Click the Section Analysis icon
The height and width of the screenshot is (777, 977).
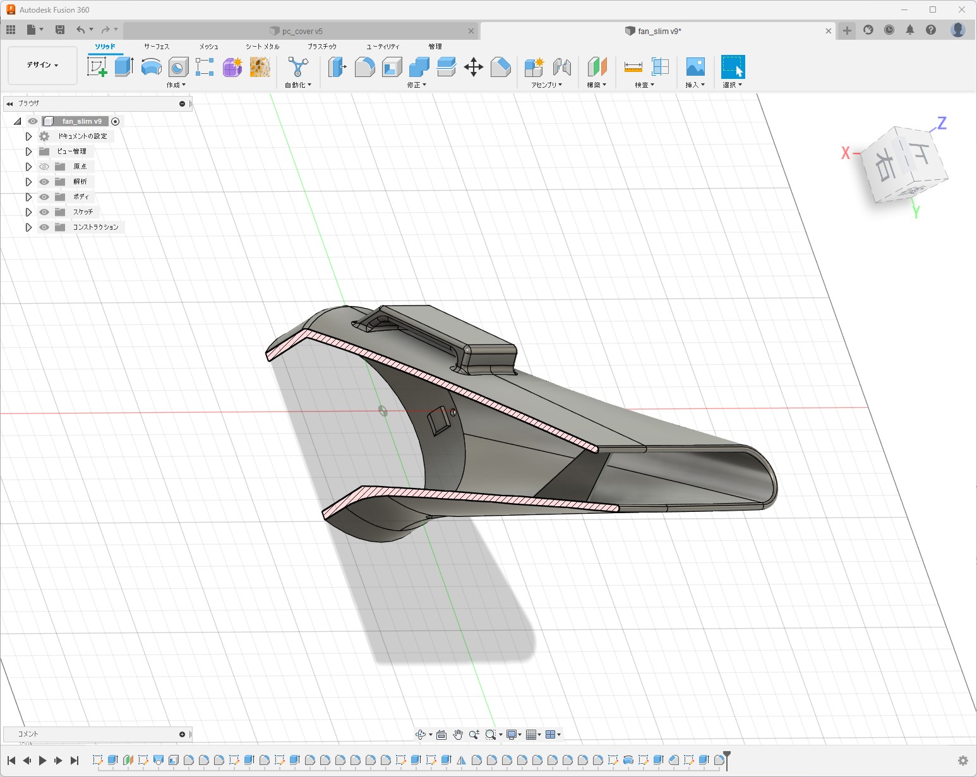tap(660, 67)
